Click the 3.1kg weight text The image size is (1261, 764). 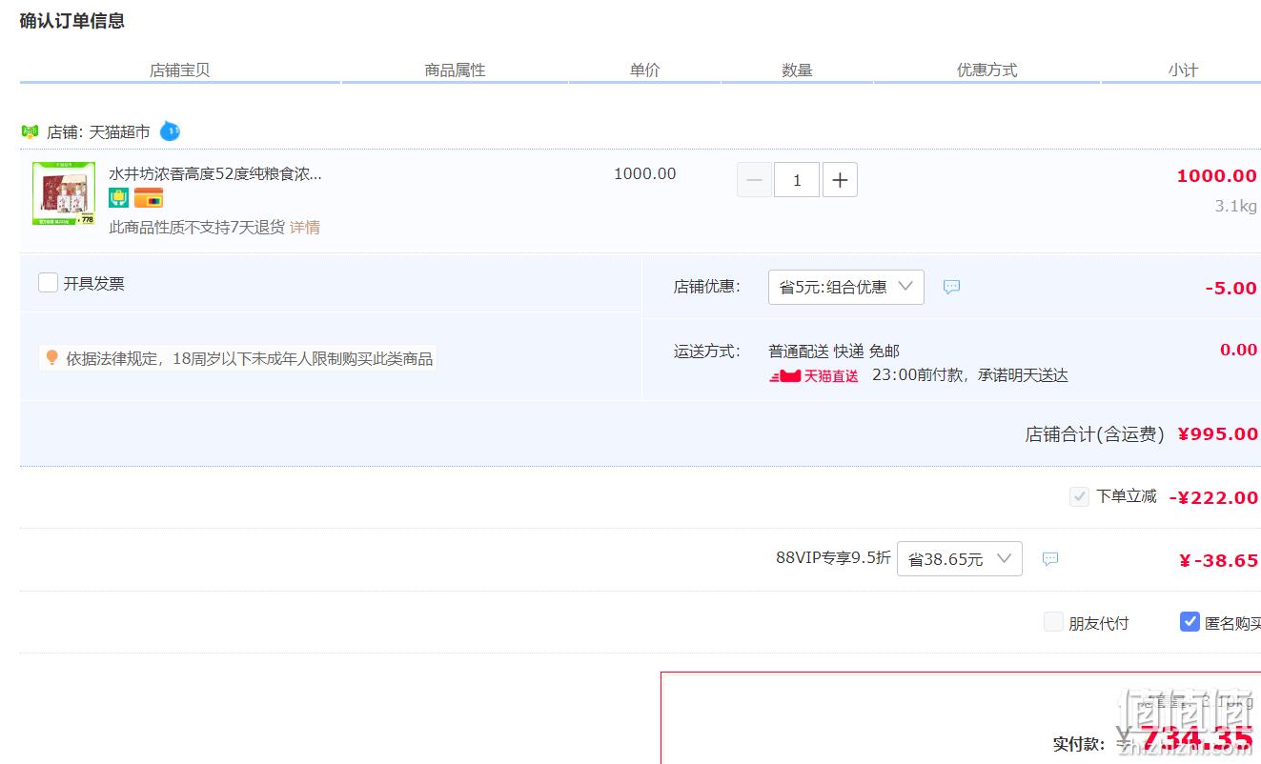[x=1236, y=206]
